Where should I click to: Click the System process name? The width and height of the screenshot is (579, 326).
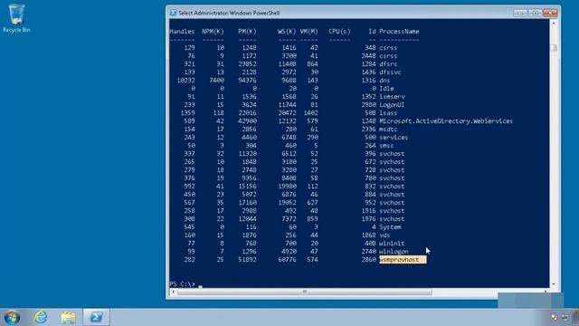click(390, 227)
